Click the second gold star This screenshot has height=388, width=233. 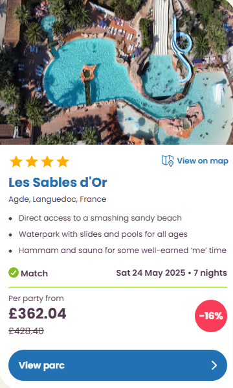coord(32,162)
